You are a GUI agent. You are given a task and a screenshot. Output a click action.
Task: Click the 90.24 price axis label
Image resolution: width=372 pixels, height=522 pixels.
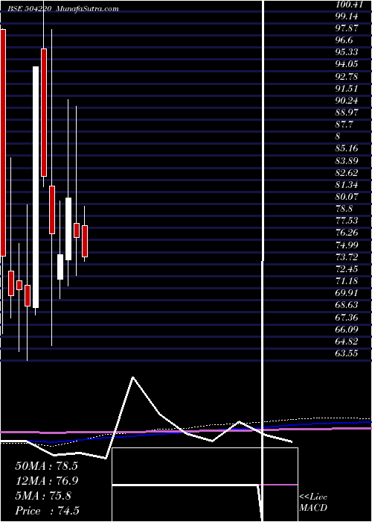click(347, 101)
